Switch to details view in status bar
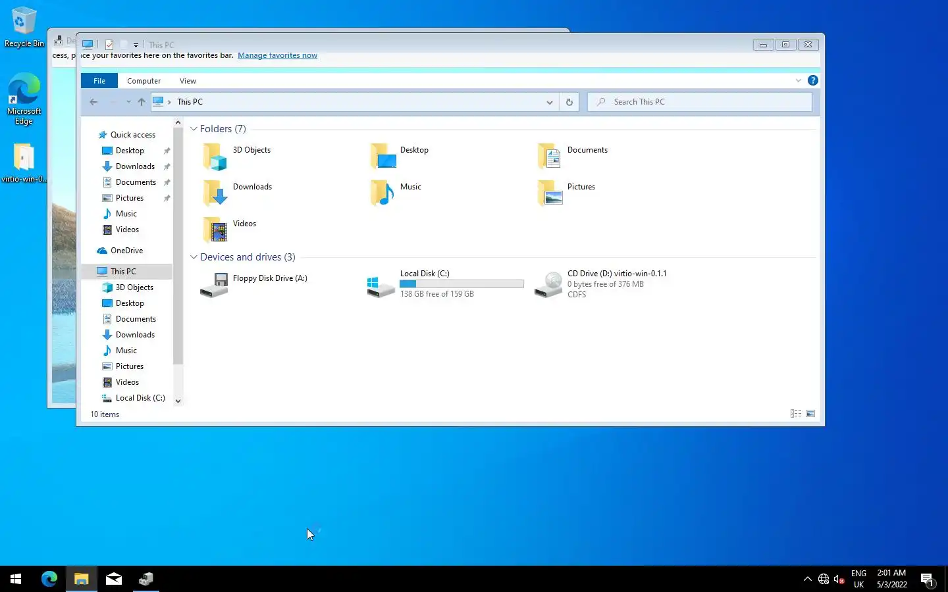Screen dimensions: 948x592 (796, 414)
